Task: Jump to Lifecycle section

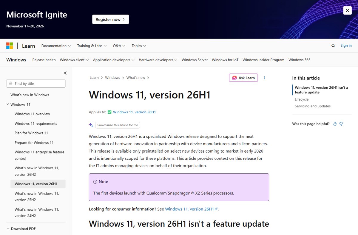Action: coord(302,99)
